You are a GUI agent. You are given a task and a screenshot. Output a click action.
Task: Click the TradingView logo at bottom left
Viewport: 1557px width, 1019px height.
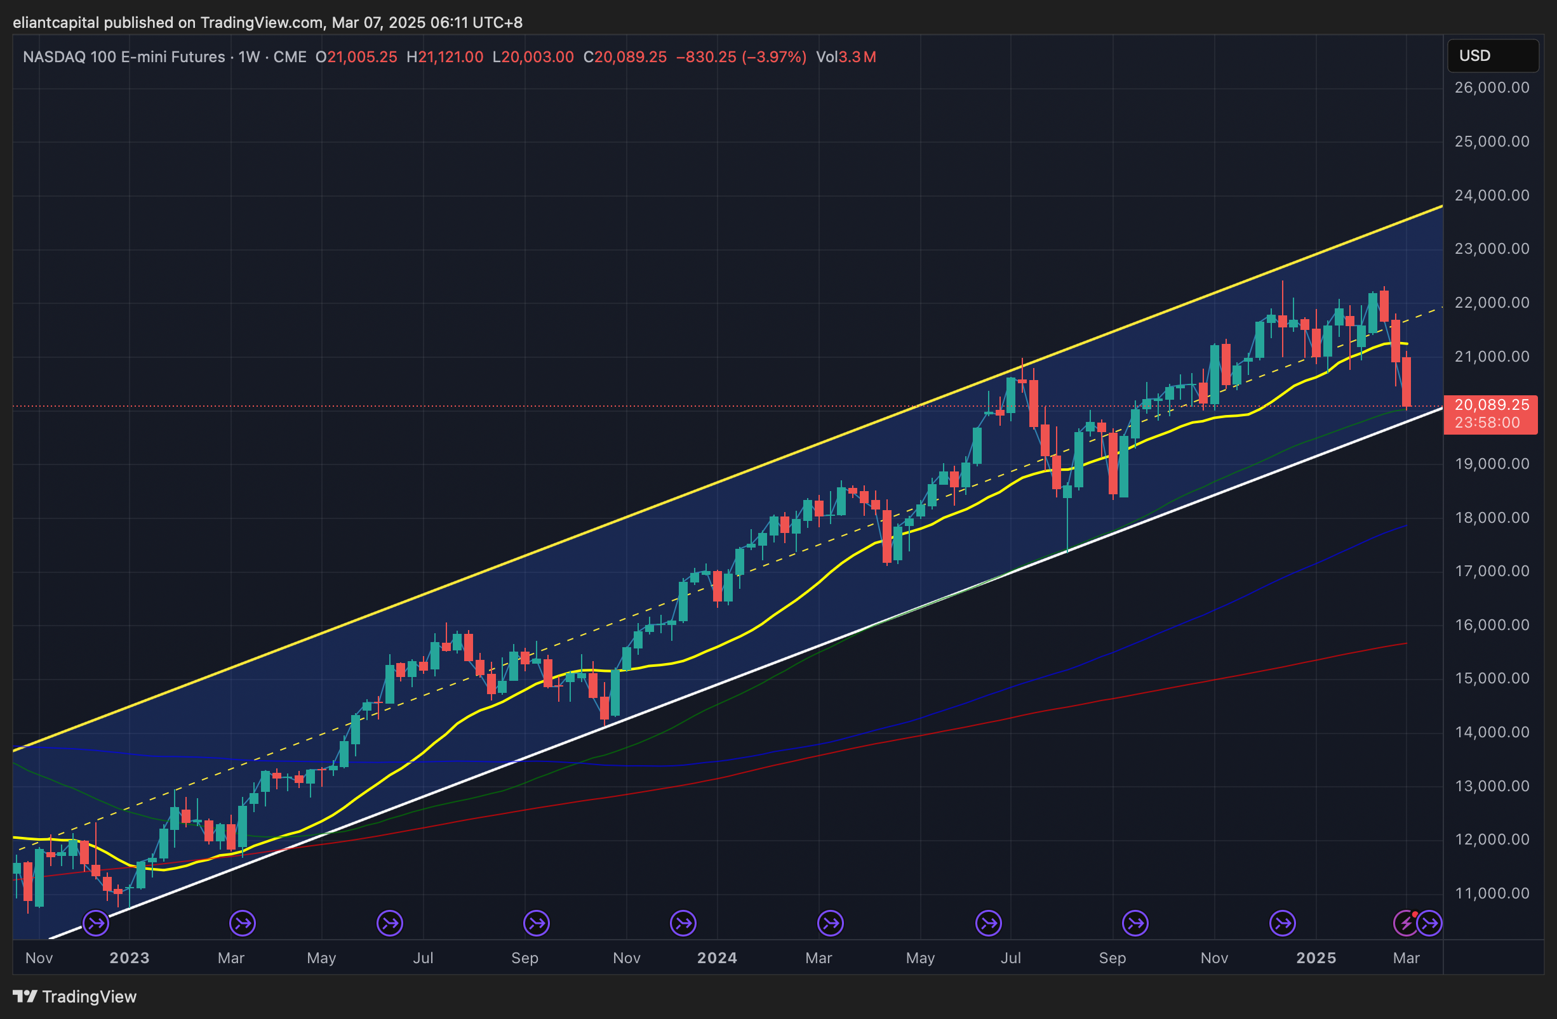point(74,997)
